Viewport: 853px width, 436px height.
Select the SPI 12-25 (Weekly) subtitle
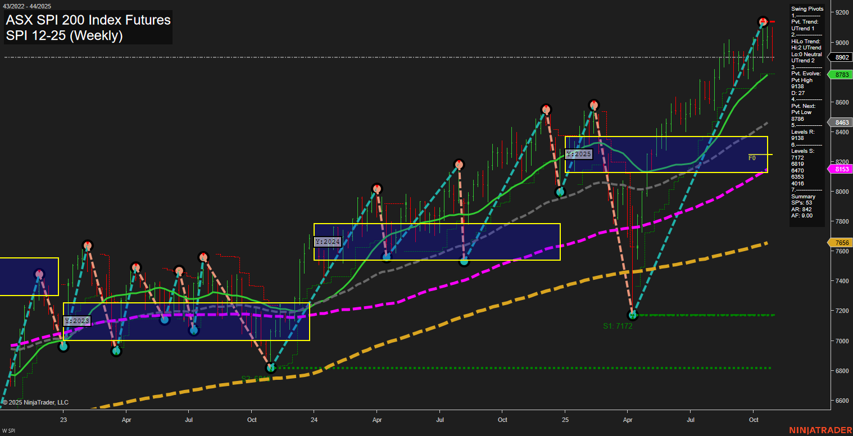[x=64, y=36]
